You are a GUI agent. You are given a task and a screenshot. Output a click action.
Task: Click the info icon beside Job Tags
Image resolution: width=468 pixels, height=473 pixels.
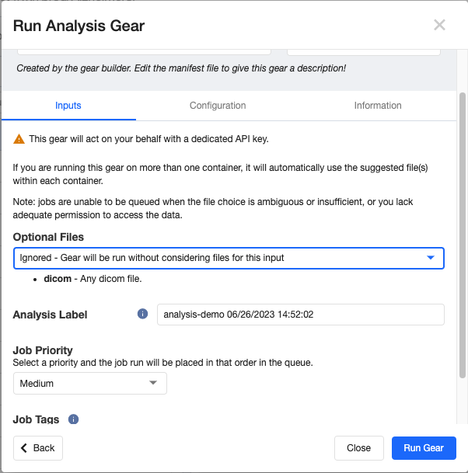74,419
